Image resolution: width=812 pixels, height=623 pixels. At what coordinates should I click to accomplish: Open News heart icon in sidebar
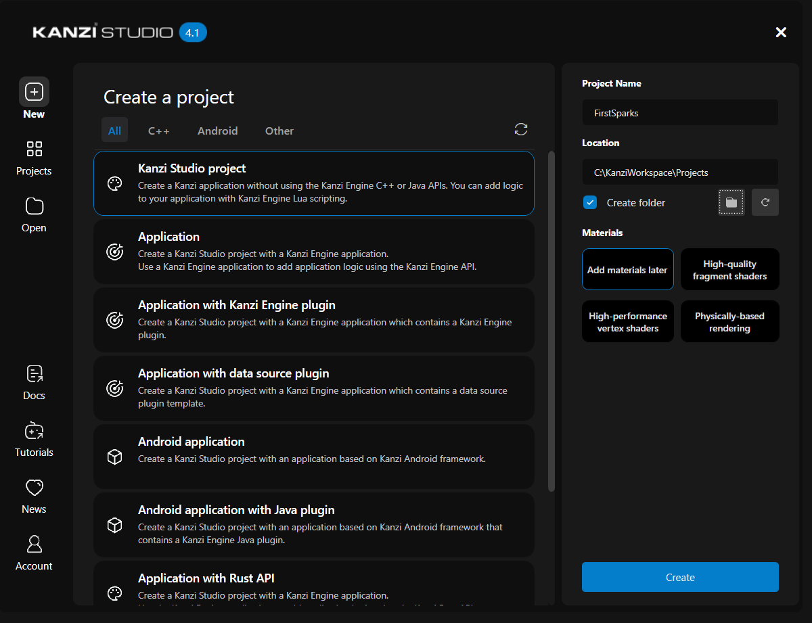click(34, 487)
